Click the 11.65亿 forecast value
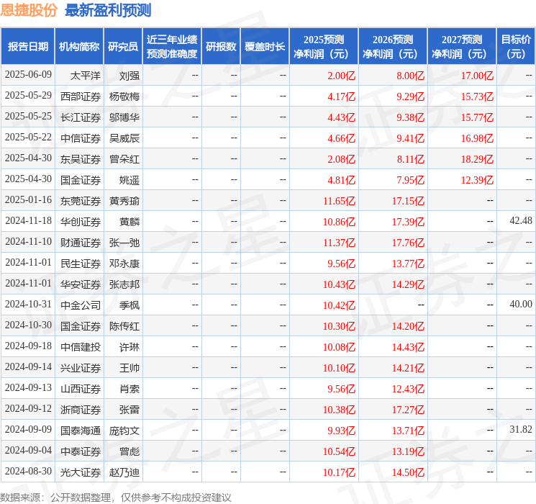The image size is (536, 504). (x=340, y=200)
